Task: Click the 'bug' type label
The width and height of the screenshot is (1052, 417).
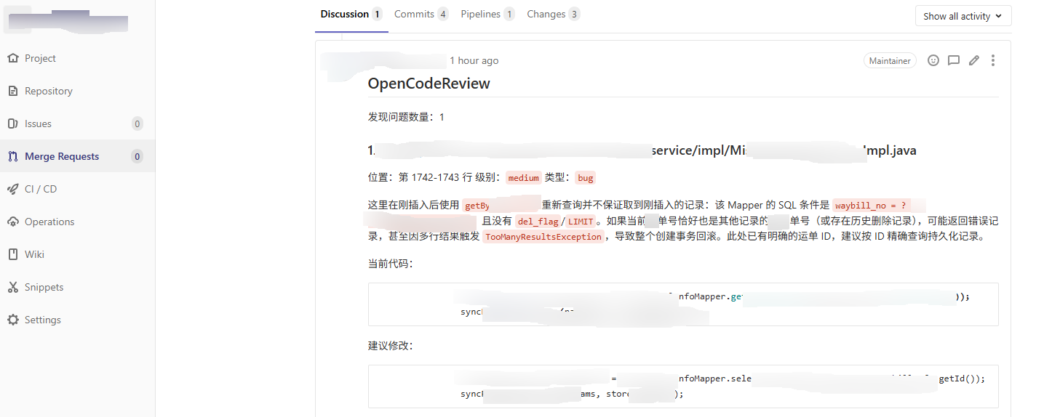Action: click(585, 178)
